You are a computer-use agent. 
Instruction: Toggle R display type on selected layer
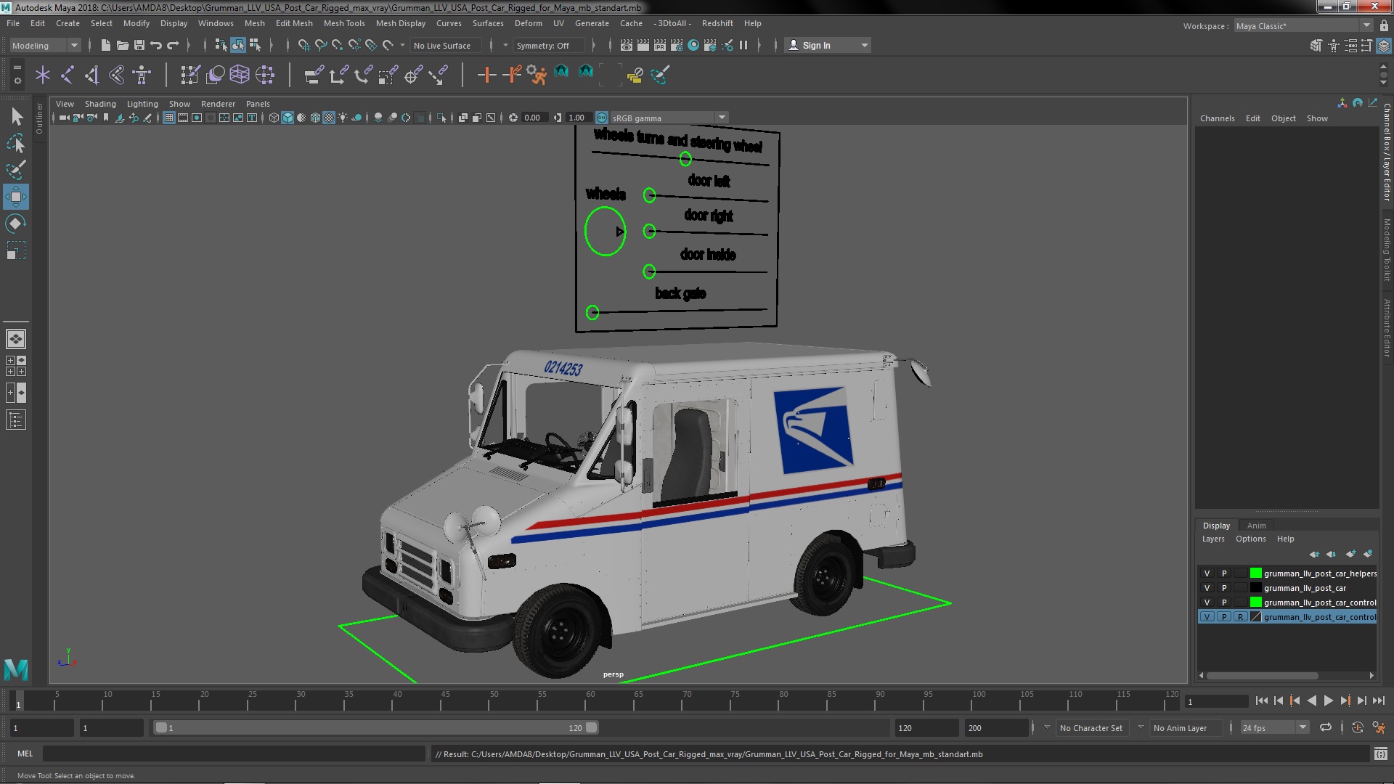click(x=1240, y=617)
